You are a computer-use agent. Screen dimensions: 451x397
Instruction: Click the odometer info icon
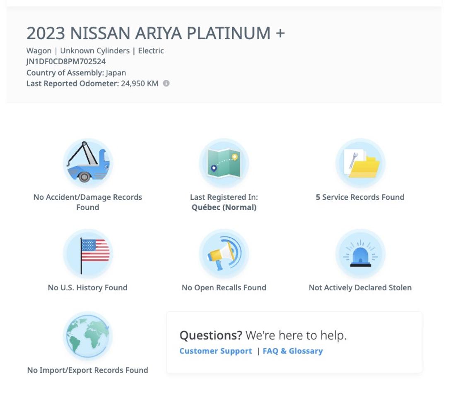[x=166, y=84]
